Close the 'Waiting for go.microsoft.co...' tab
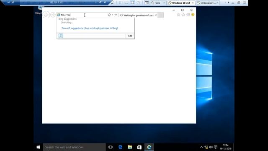 point(156,15)
